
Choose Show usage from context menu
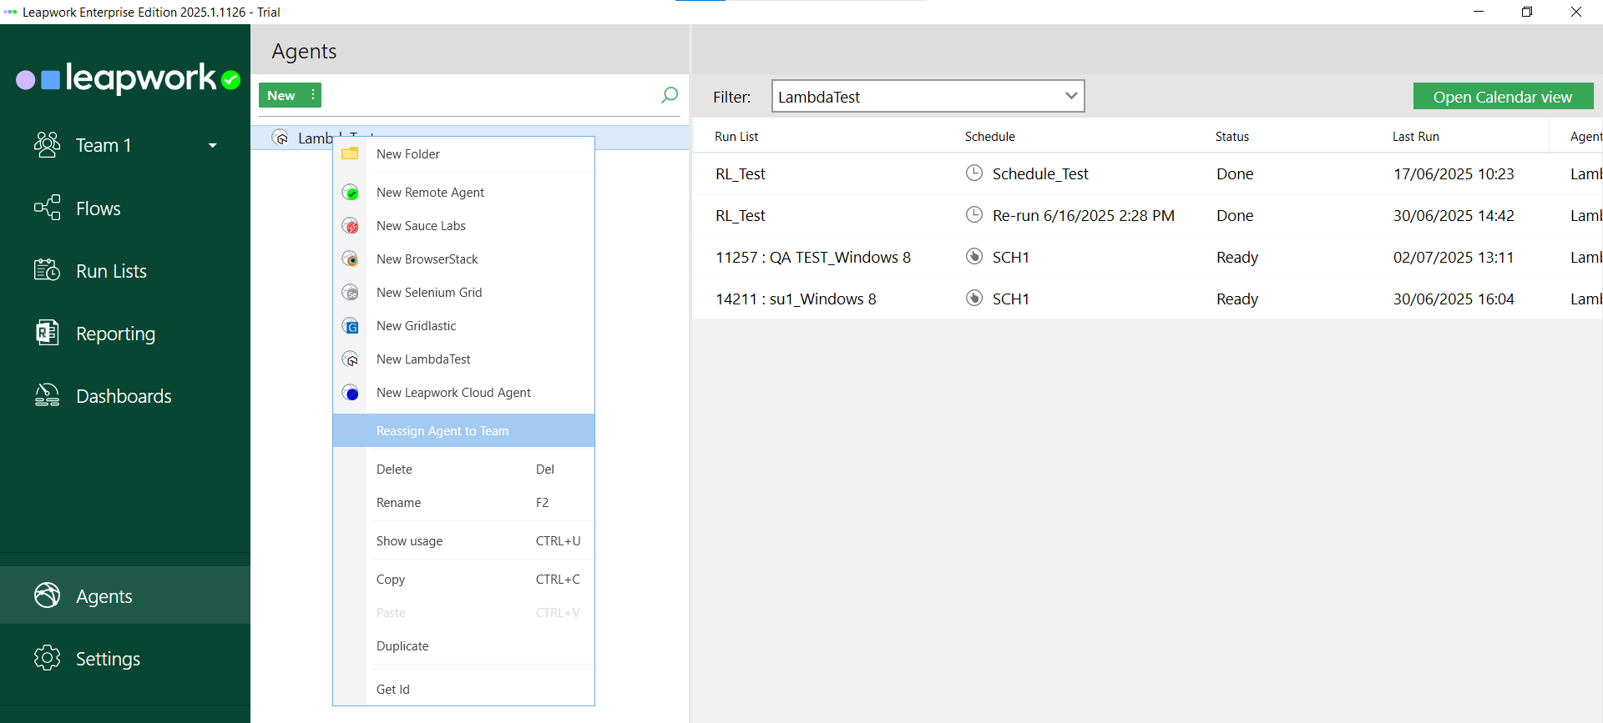click(410, 541)
